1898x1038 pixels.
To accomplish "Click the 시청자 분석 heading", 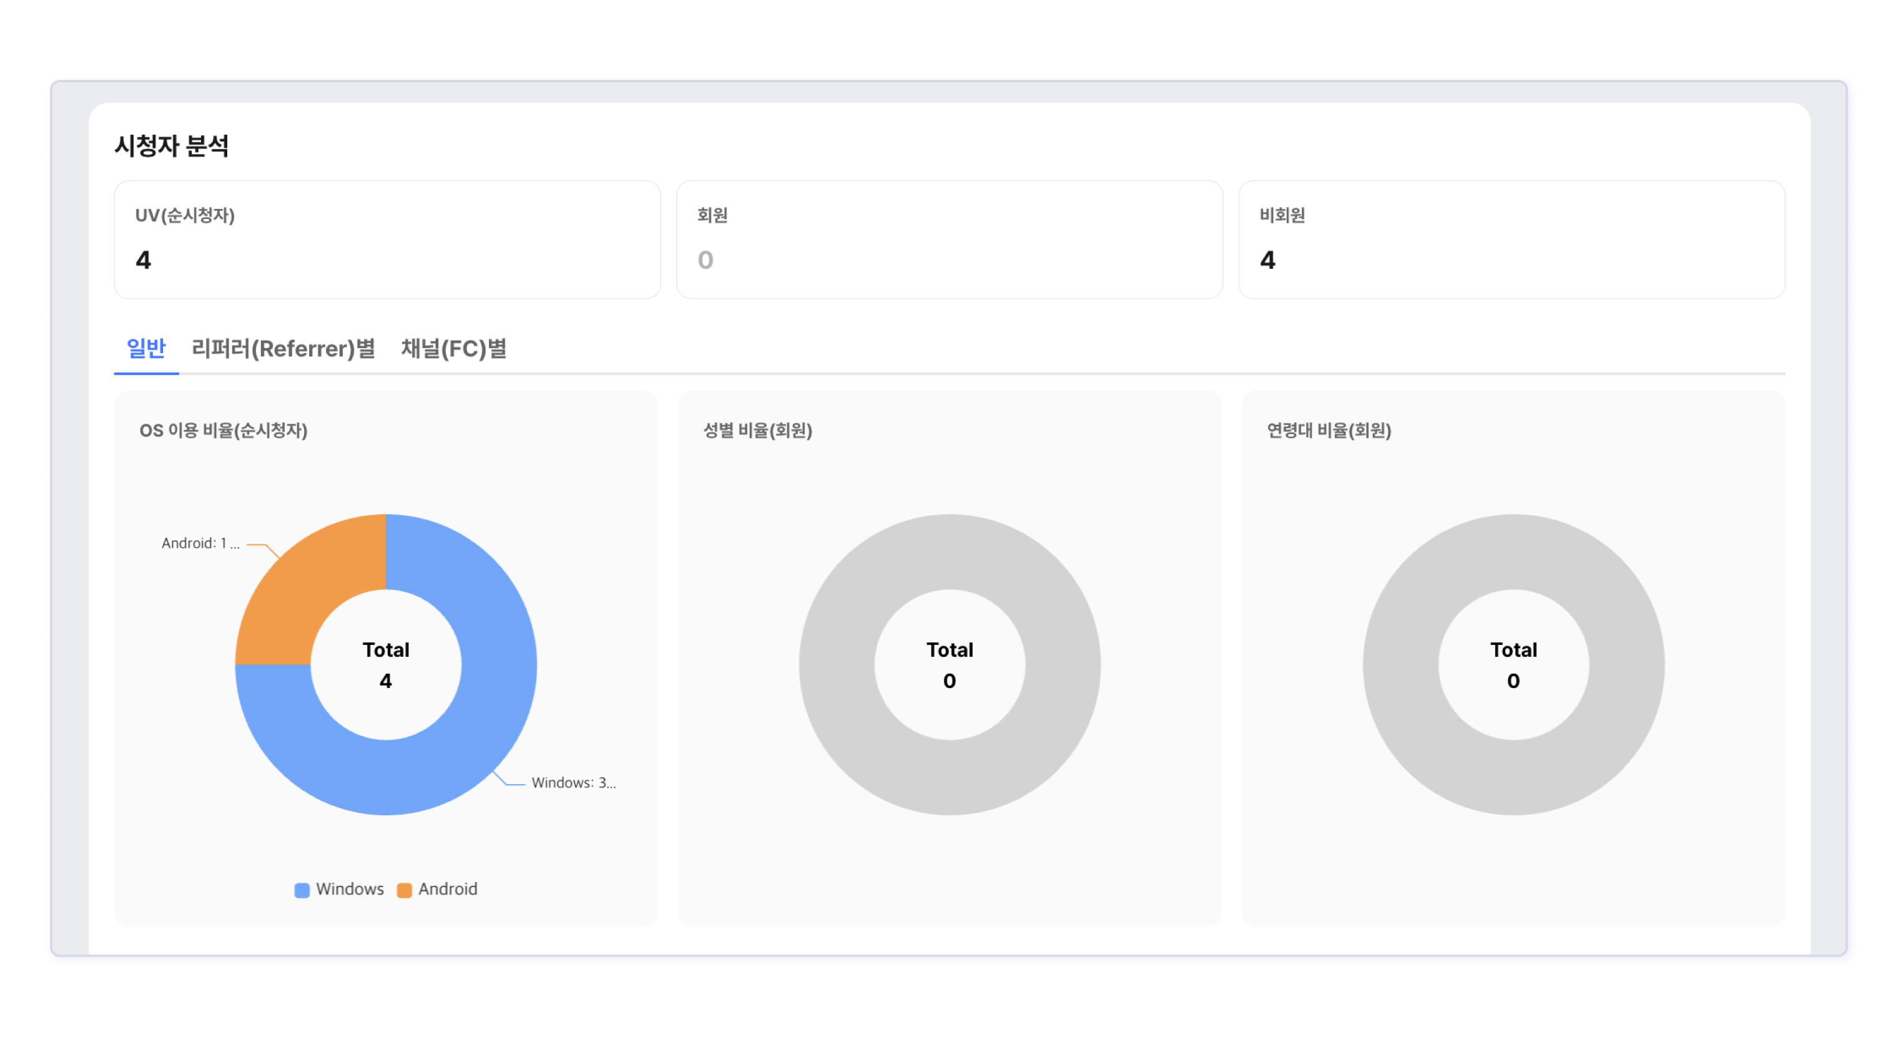I will [171, 145].
